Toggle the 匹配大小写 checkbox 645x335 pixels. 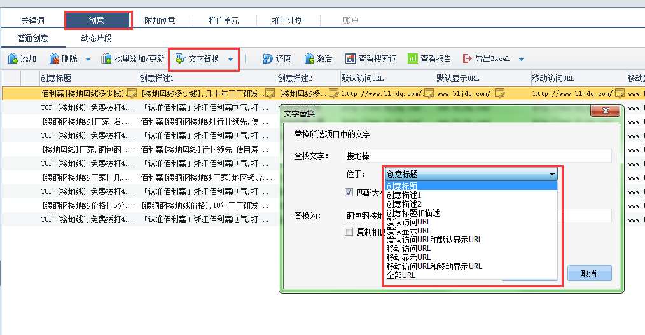pos(349,193)
